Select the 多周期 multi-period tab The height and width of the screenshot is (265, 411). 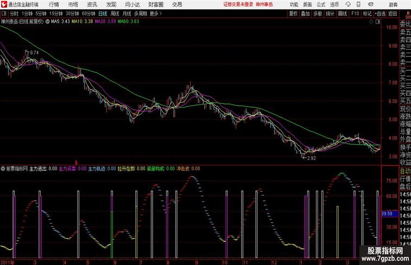[140, 14]
